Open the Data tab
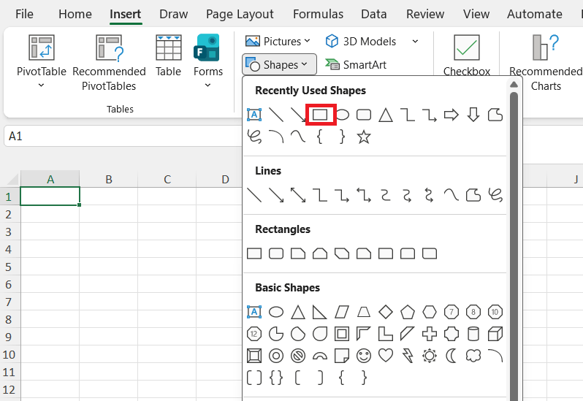This screenshot has width=583, height=401. coord(373,14)
